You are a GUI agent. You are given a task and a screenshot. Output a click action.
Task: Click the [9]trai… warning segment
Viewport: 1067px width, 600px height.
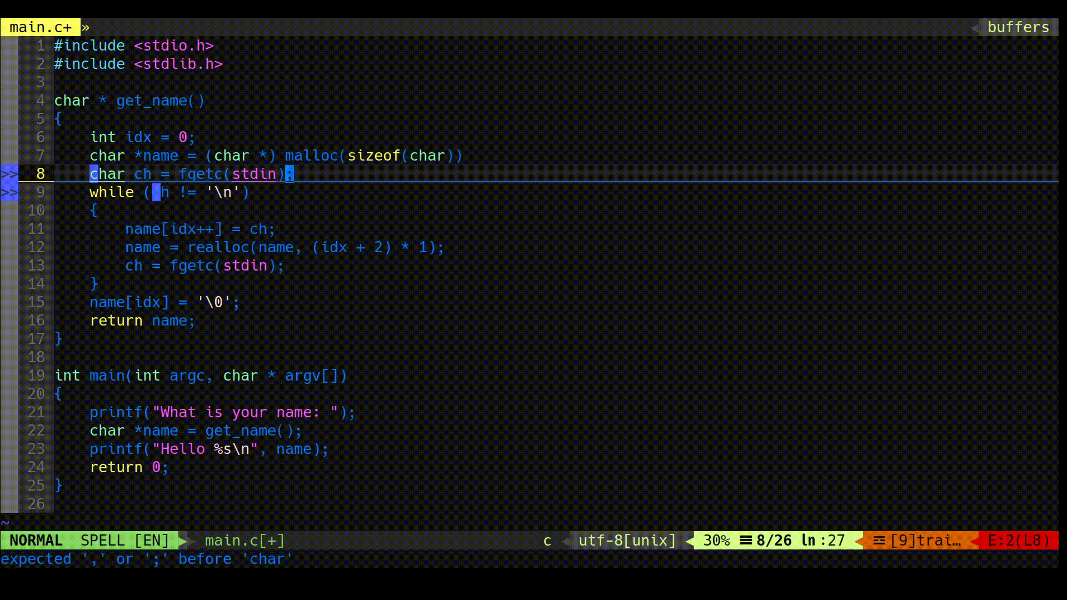point(925,541)
